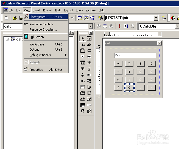Choose Resource Includes menu entry
The image size is (179, 149).
click(46, 29)
